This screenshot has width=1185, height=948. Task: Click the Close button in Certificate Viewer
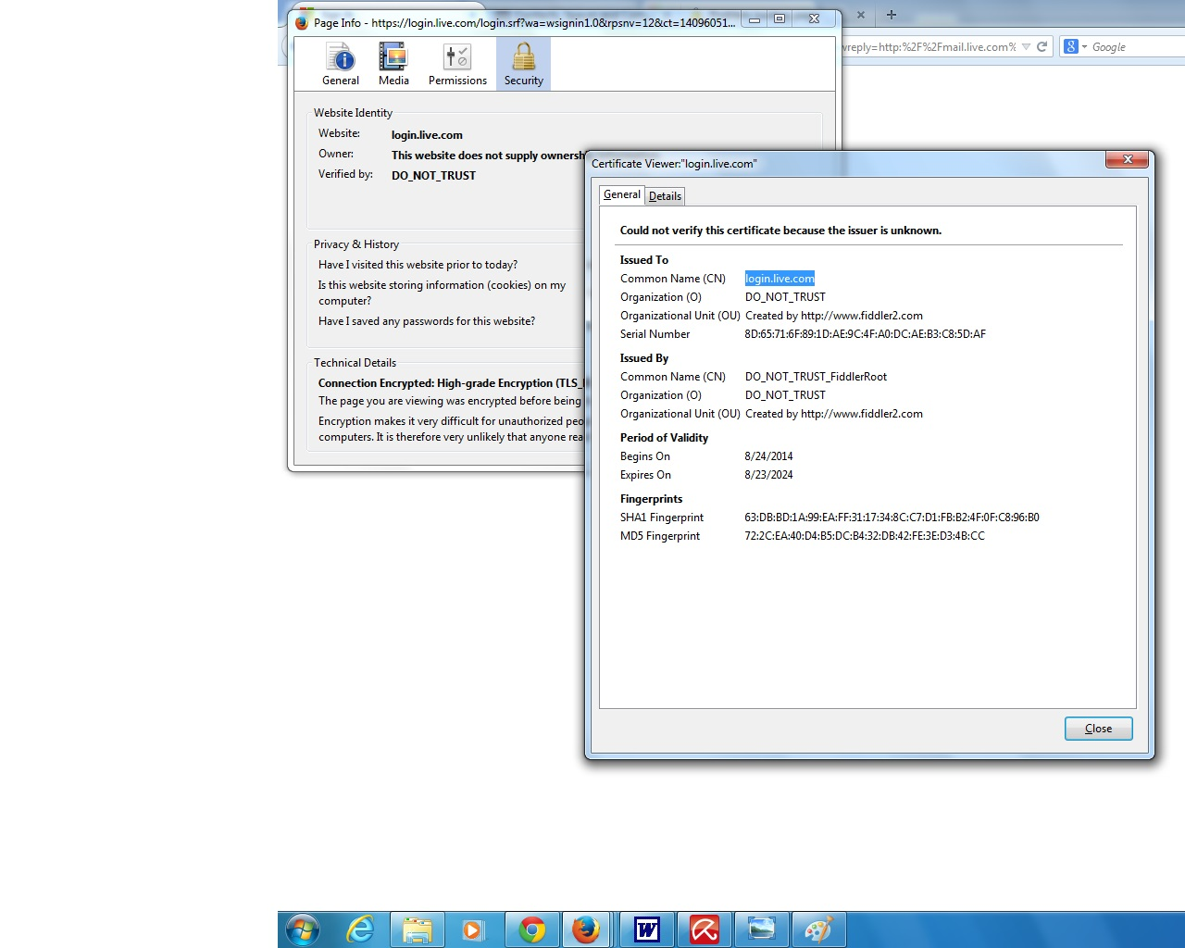[1099, 729]
